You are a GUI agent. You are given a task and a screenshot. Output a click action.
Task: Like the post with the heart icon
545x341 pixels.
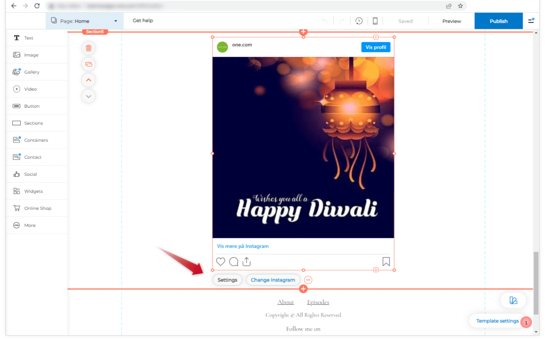tap(220, 261)
